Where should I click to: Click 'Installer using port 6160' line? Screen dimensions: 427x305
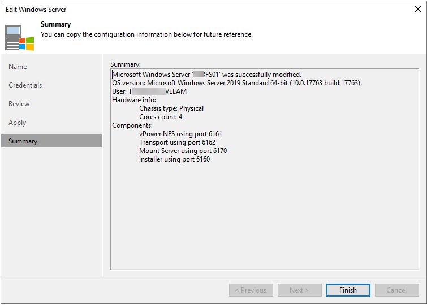tap(175, 159)
